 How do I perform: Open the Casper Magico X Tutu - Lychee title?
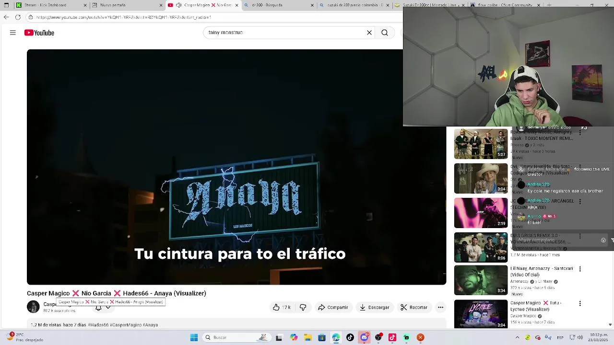(536, 306)
